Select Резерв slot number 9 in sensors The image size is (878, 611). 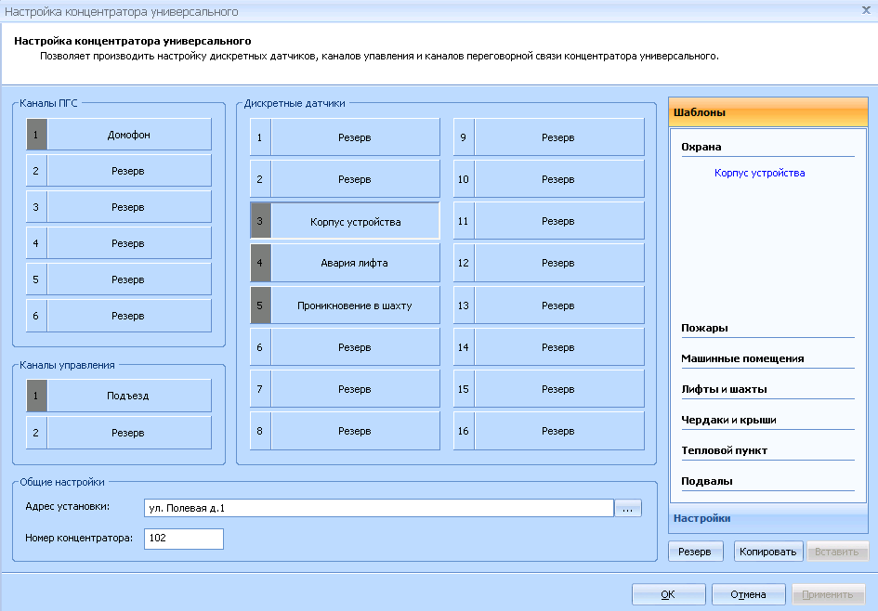[557, 137]
